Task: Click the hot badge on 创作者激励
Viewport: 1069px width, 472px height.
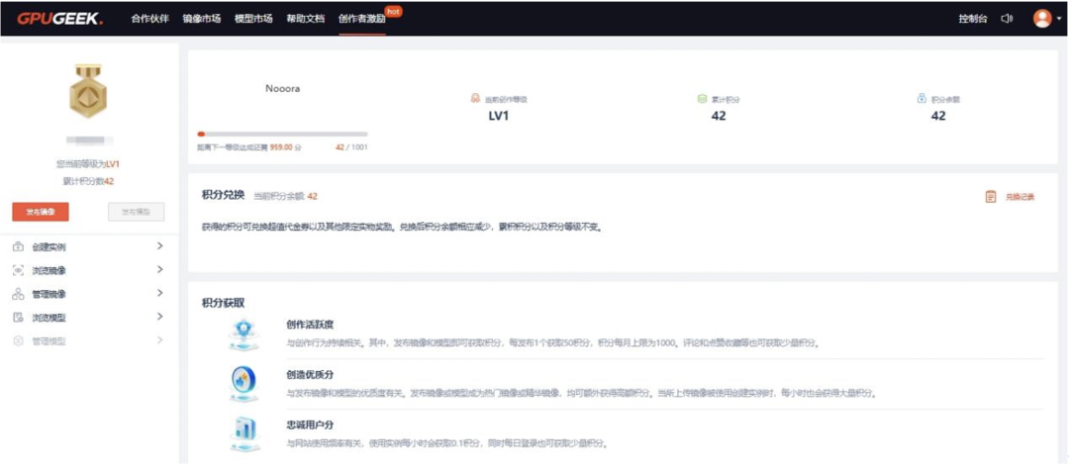Action: (393, 12)
